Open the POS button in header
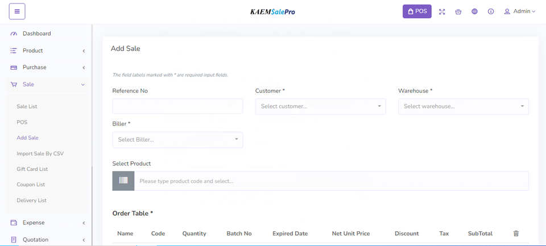This screenshot has width=546, height=246. (x=417, y=11)
